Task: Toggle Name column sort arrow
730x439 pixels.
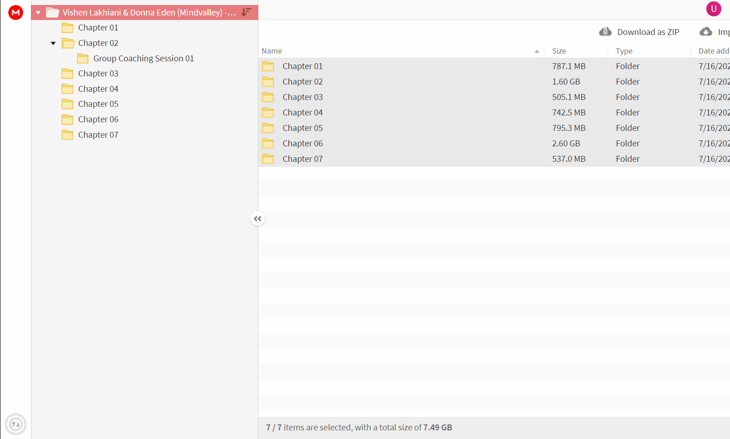Action: (537, 51)
